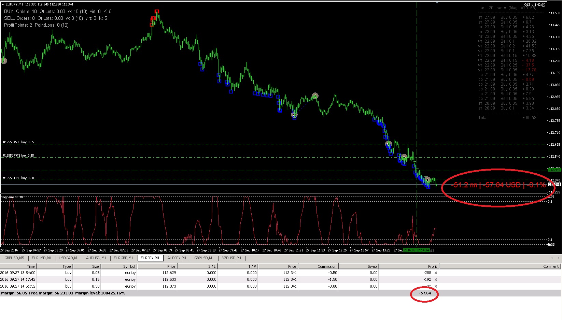This screenshot has width=562, height=320.
Task: Click gray trade marker on #125531195 order line
Action: 427,179
